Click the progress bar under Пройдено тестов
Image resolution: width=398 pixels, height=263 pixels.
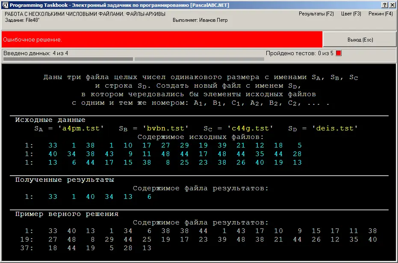[x=199, y=59]
